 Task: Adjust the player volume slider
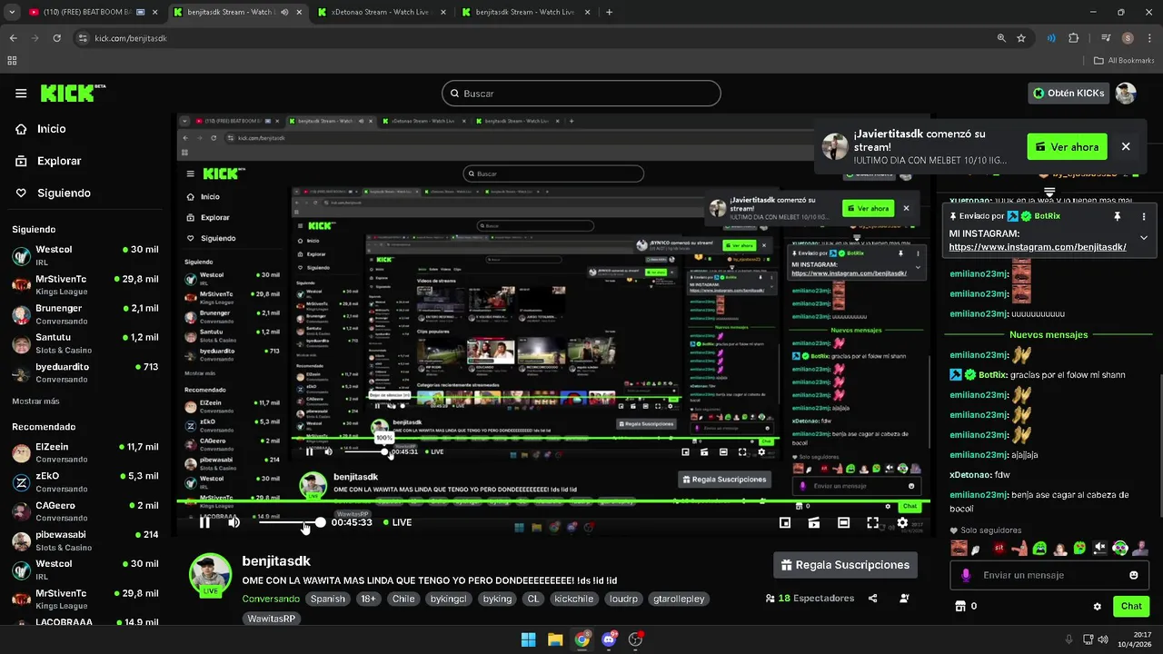(x=292, y=522)
